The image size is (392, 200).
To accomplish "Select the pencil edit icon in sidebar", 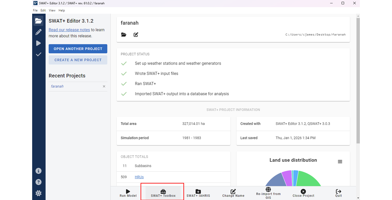I will pyautogui.click(x=39, y=32).
